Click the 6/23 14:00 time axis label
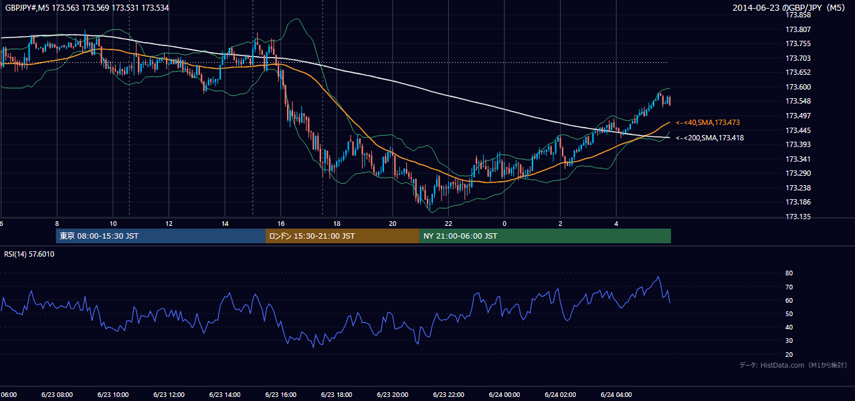Image resolution: width=855 pixels, height=401 pixels. coord(225,395)
